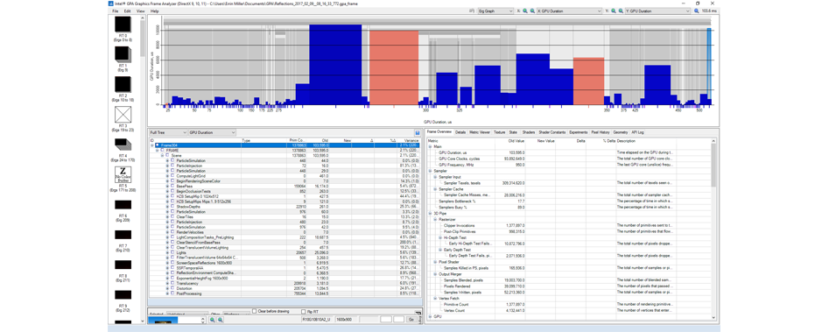Switch to the Shaders tab
This screenshot has width=829, height=332.
529,132
